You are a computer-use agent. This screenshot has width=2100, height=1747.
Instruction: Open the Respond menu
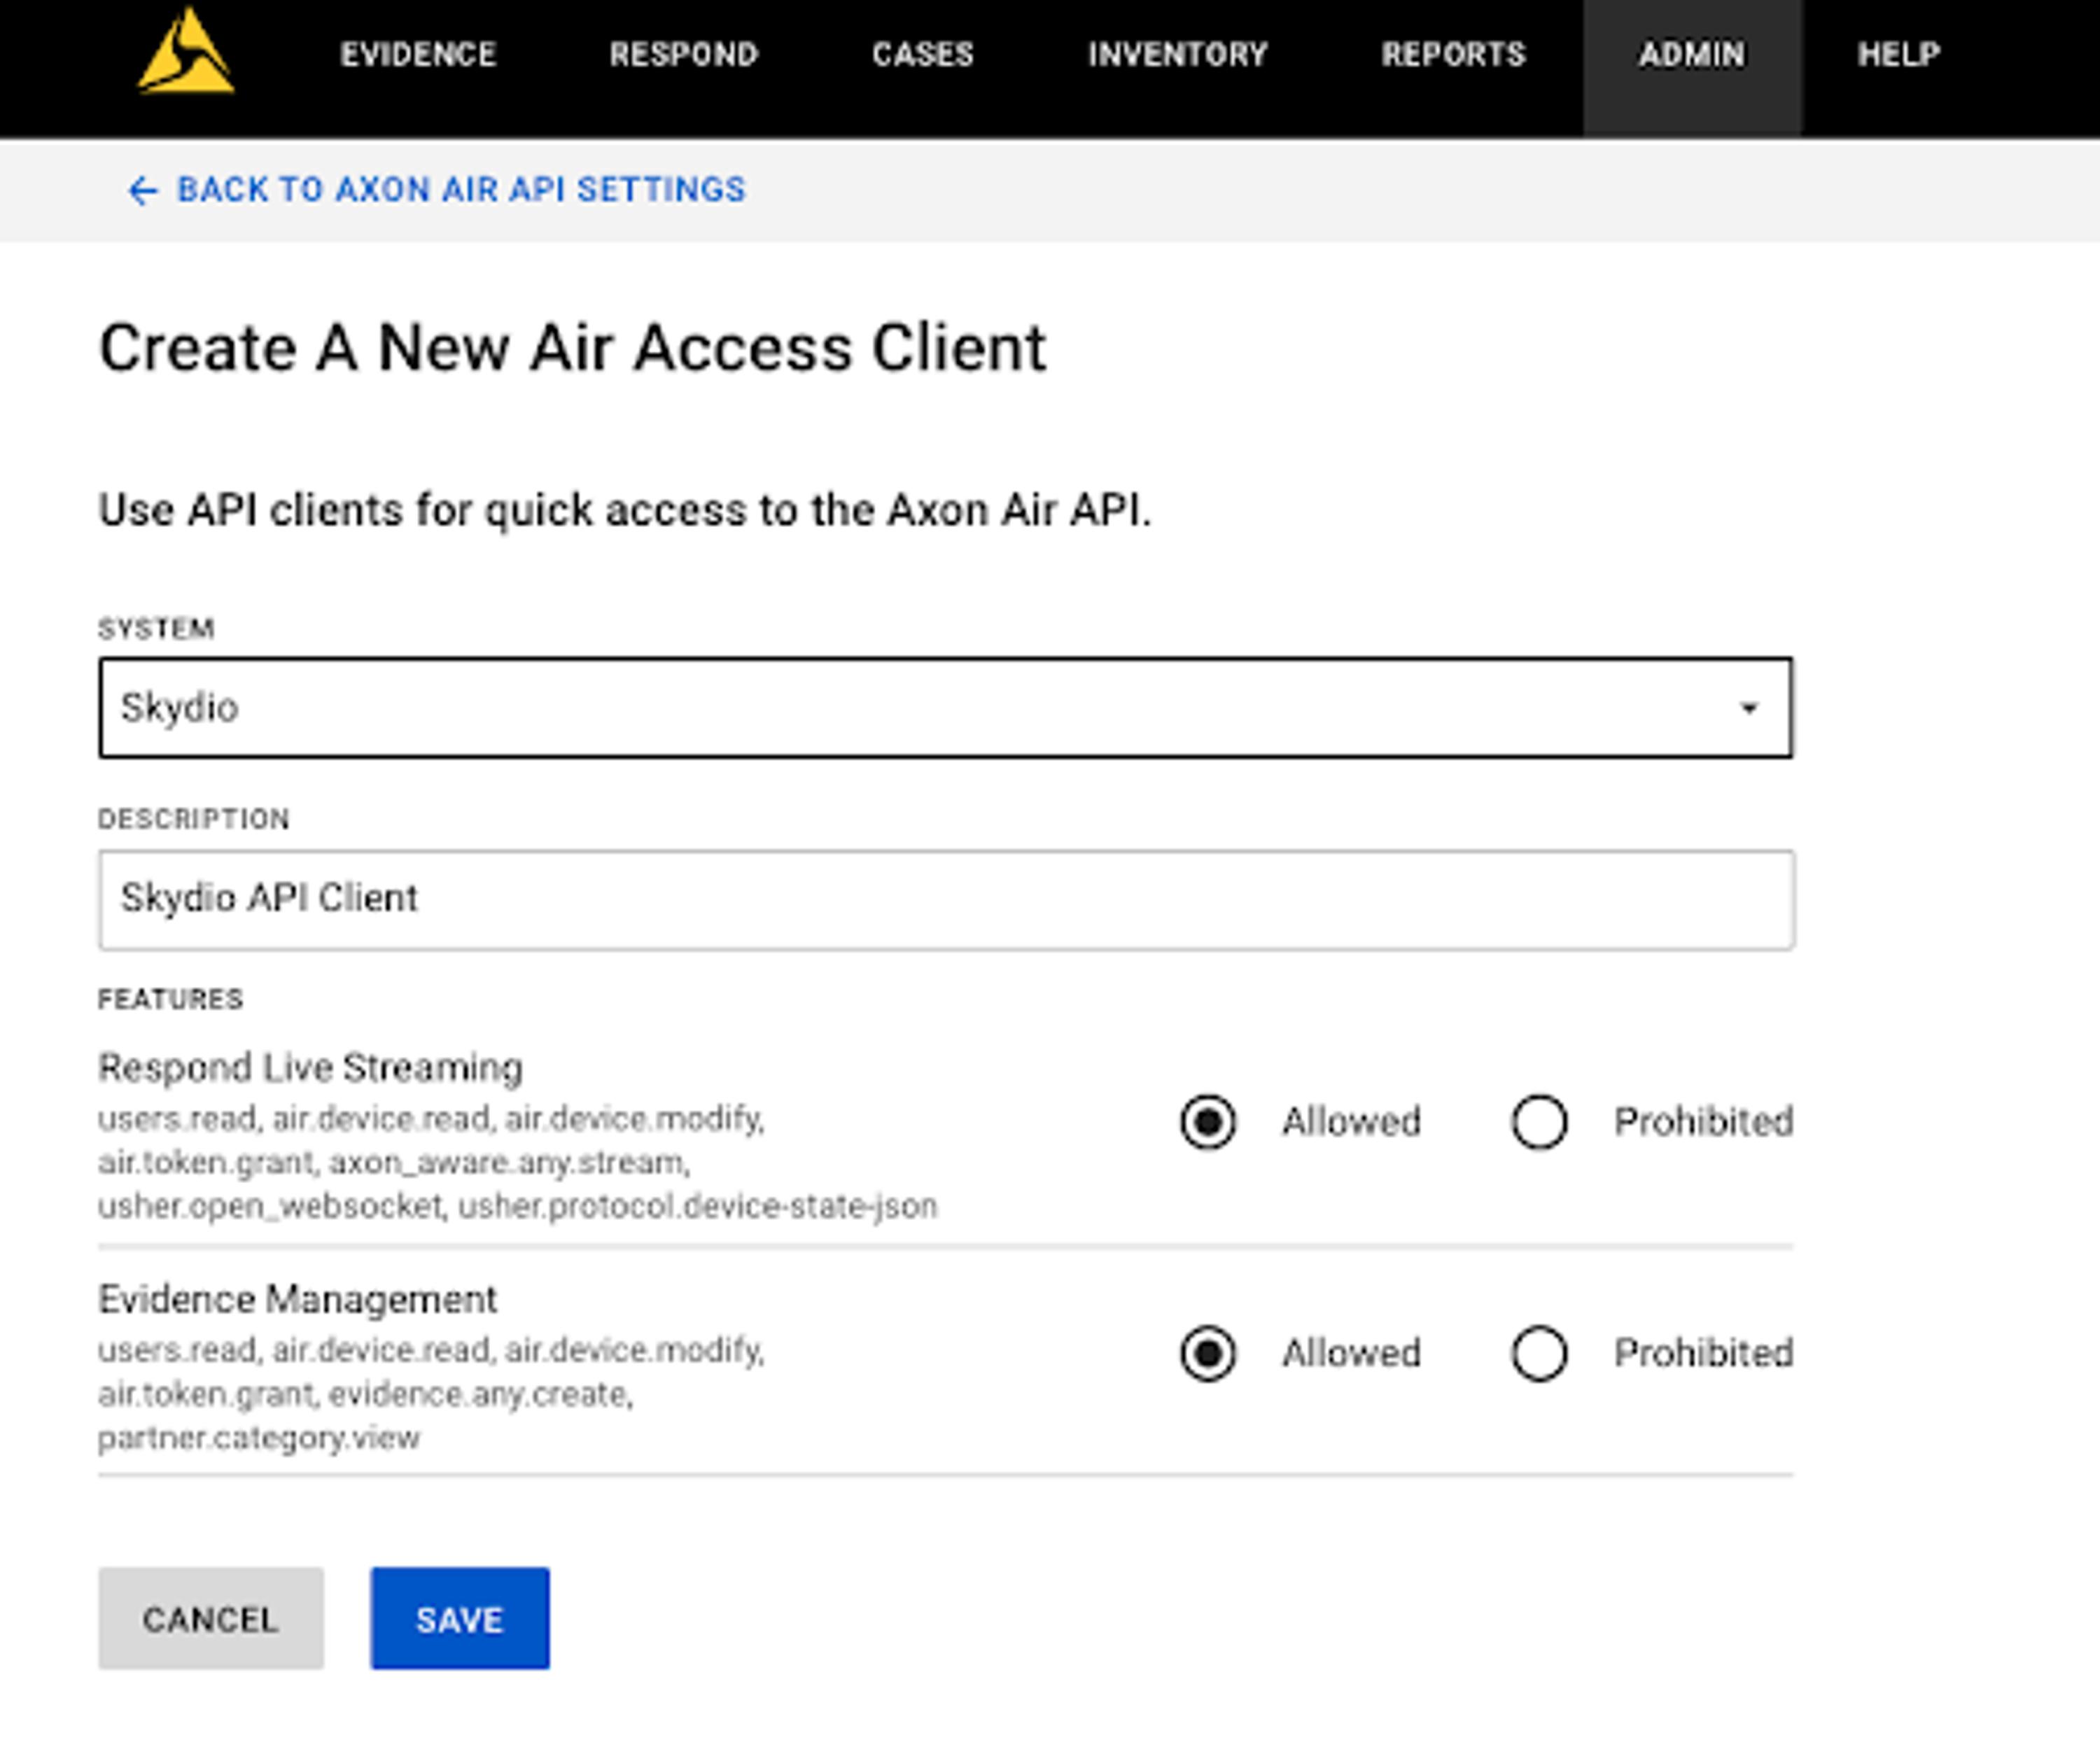684,54
